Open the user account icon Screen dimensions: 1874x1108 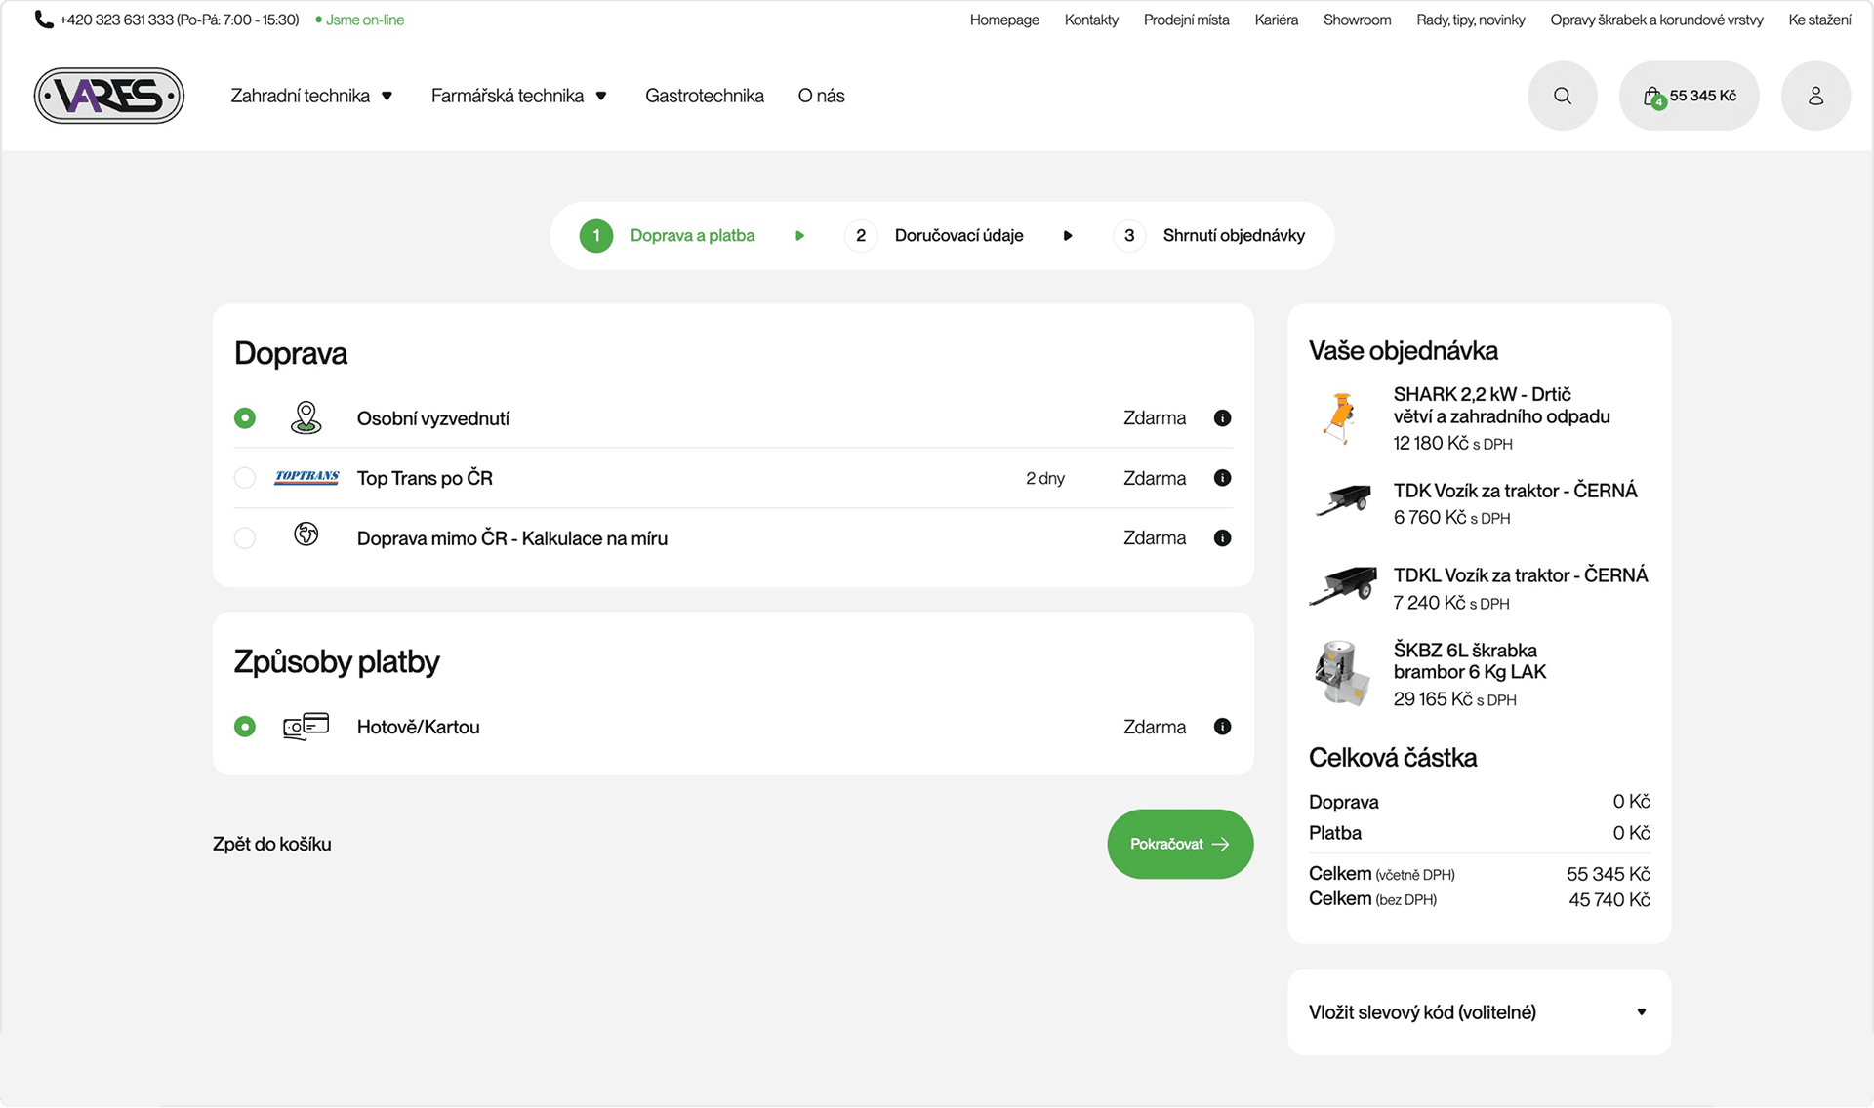click(1815, 96)
